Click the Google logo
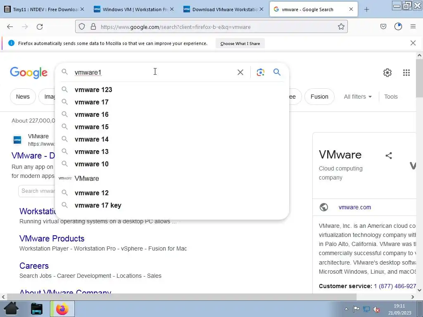This screenshot has height=317, width=423. point(29,73)
